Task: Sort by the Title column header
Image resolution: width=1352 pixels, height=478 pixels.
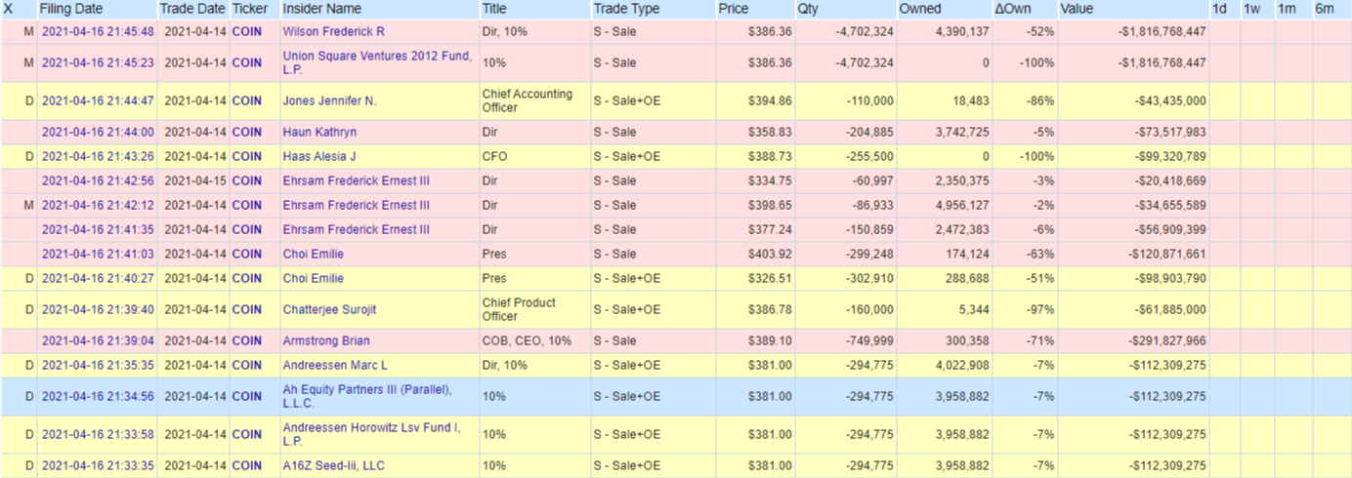Action: click(494, 9)
